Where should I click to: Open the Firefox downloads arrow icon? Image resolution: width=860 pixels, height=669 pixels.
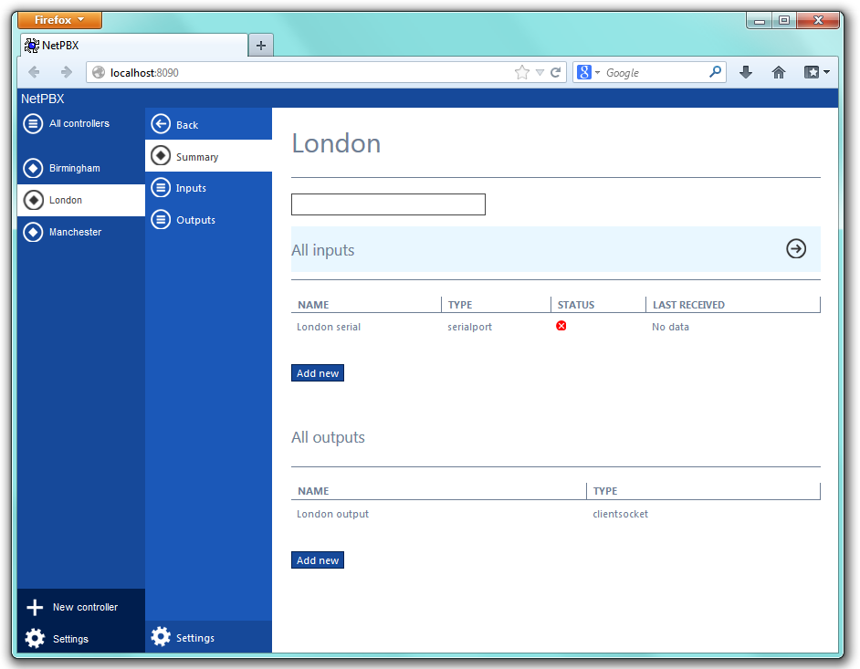745,72
